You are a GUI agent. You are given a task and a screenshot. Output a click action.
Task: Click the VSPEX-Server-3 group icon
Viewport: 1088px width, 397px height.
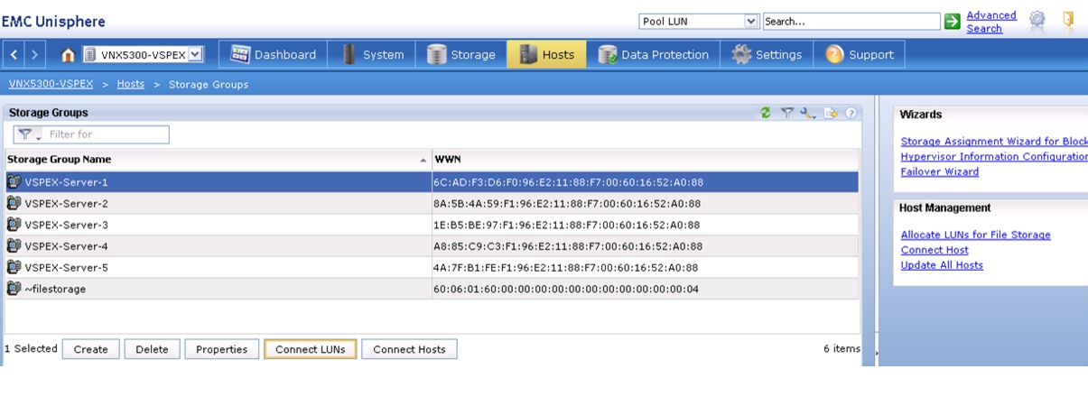pos(14,225)
